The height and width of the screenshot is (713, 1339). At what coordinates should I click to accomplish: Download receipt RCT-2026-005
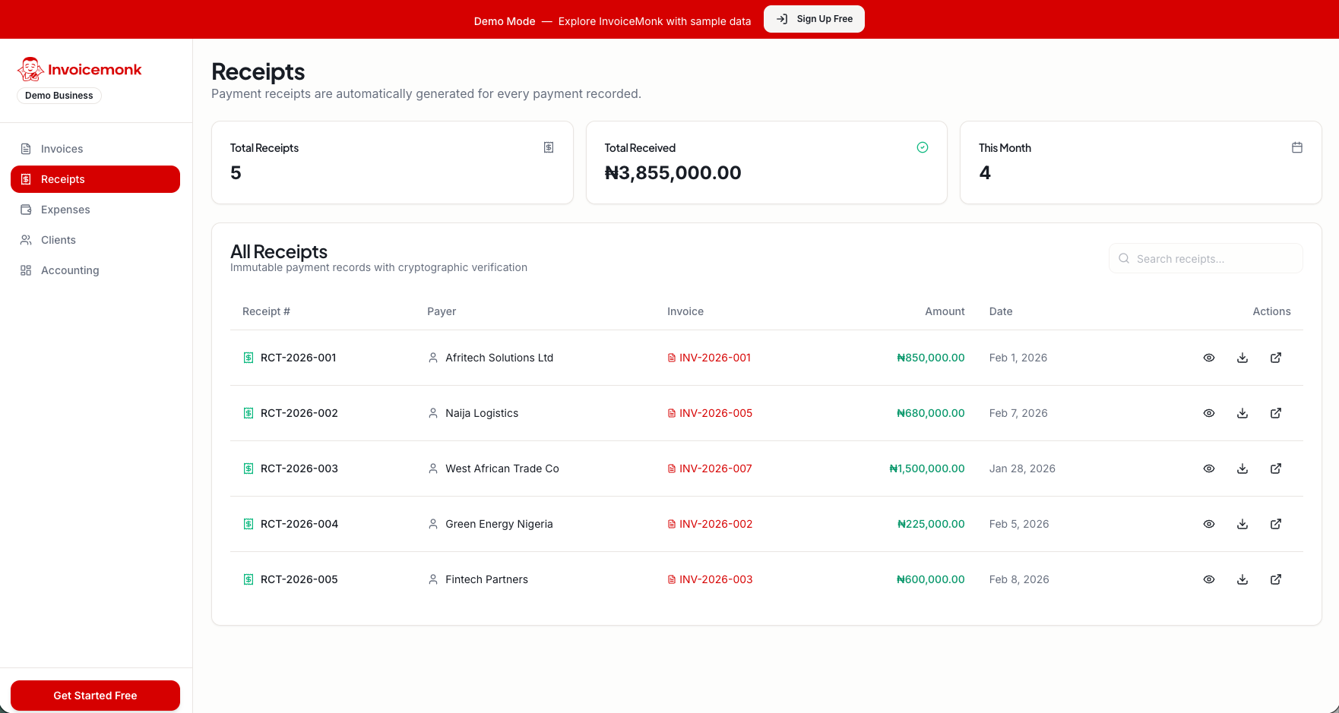click(1242, 579)
